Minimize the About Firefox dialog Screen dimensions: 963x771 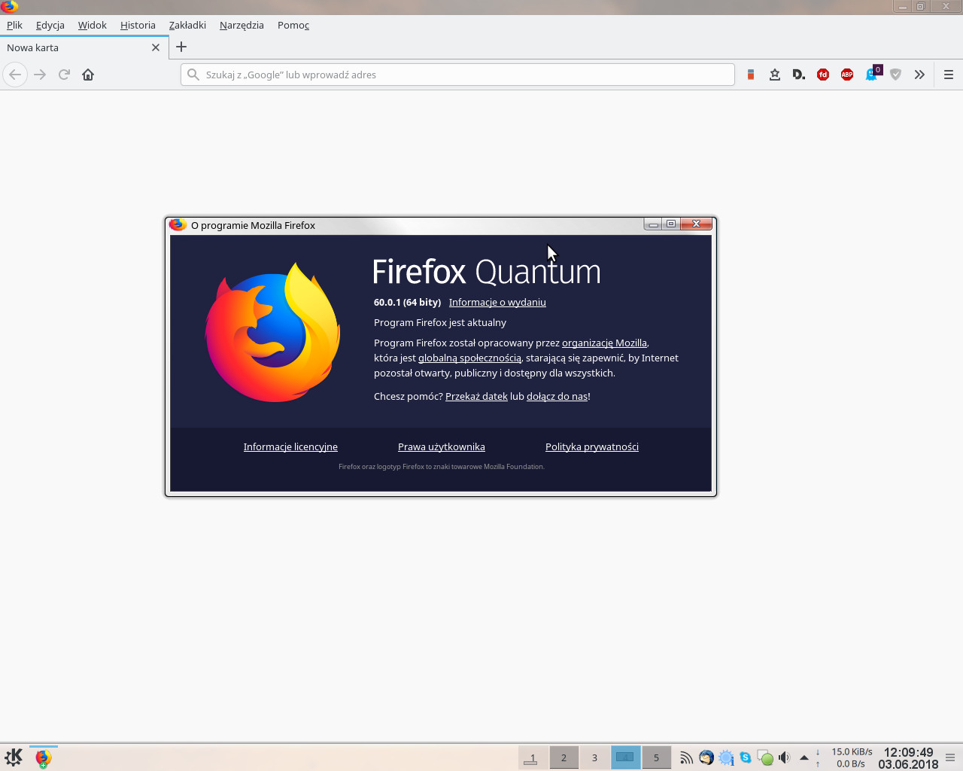[x=653, y=224]
